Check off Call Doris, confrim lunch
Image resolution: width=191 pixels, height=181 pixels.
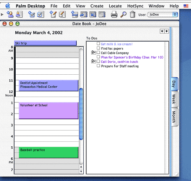point(98,61)
